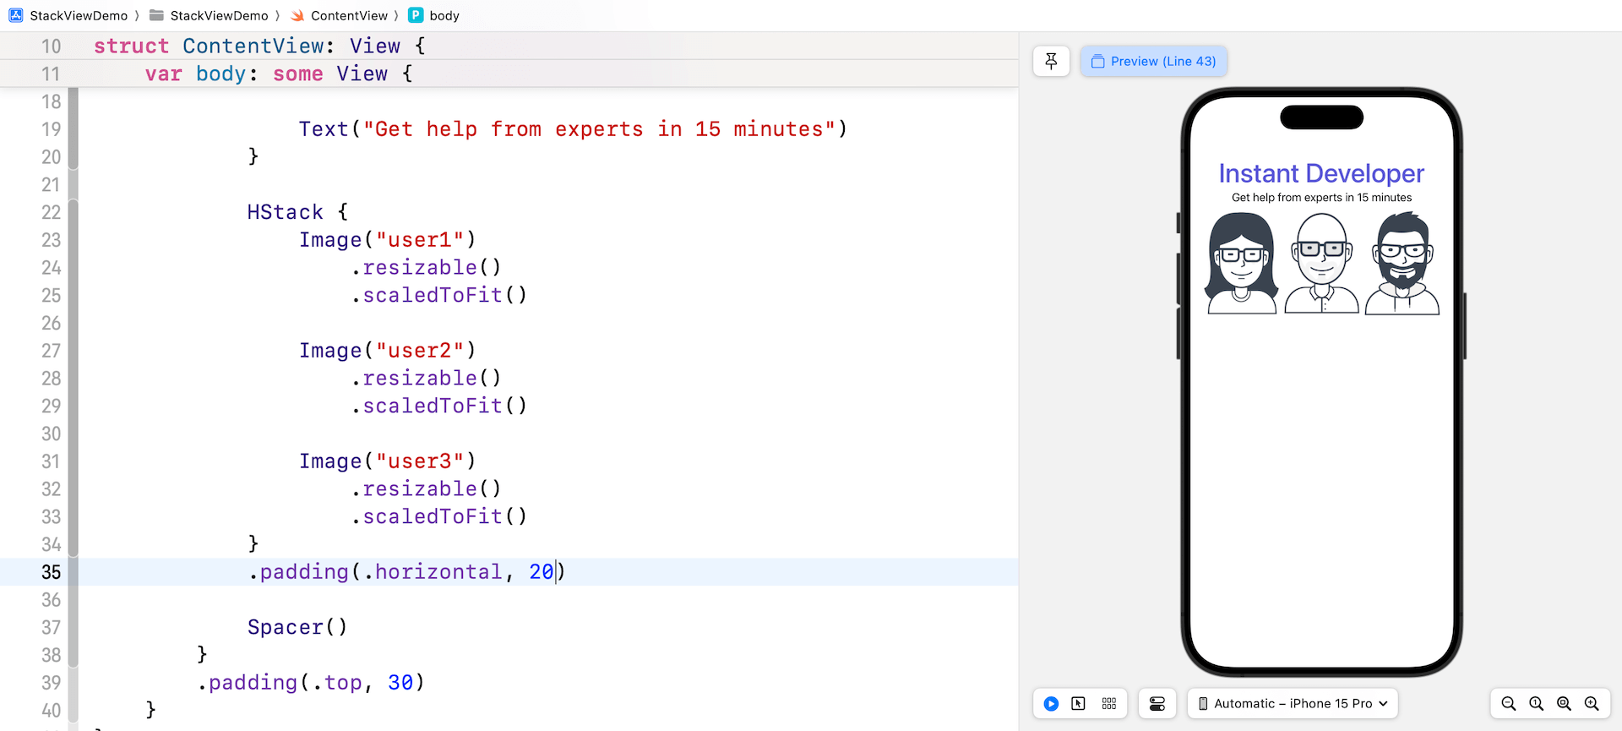
Task: Click the Instant Developer title in preview
Action: 1320,173
